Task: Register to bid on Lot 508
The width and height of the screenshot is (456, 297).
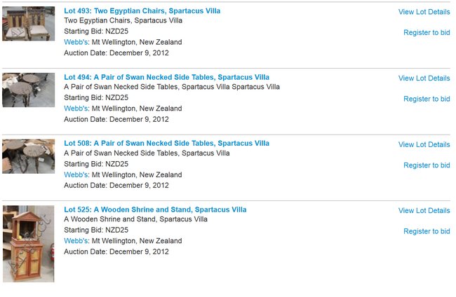Action: (x=427, y=165)
